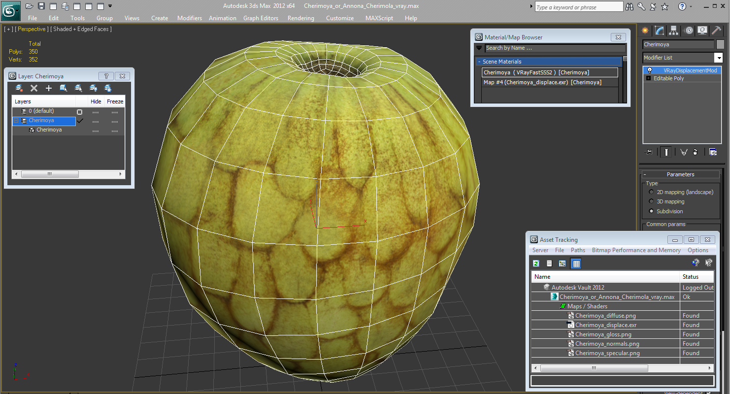The image size is (730, 394).
Task: Click Configure Modifier Sets icon
Action: coord(713,152)
